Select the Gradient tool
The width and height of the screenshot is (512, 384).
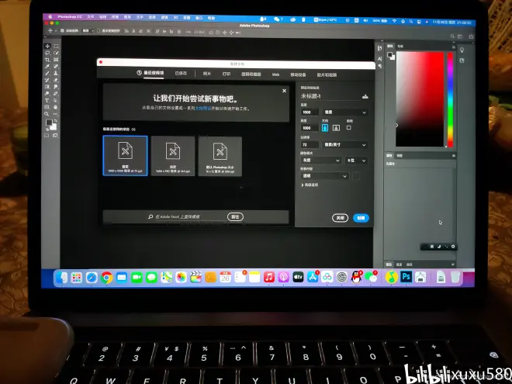pos(47,87)
